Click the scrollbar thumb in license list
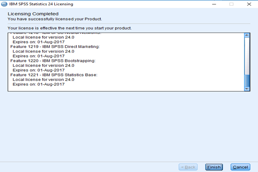This screenshot has height=172, width=258. (247, 81)
